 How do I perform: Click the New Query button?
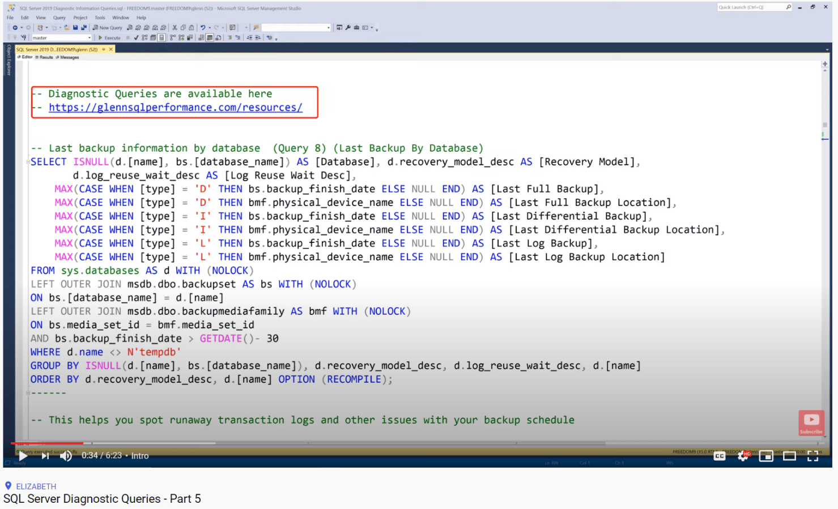tap(108, 27)
